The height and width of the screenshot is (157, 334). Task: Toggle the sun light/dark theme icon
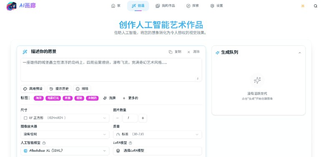tap(303, 6)
